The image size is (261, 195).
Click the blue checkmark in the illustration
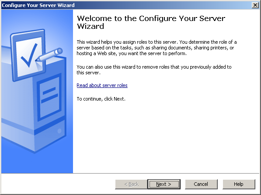[29, 55]
